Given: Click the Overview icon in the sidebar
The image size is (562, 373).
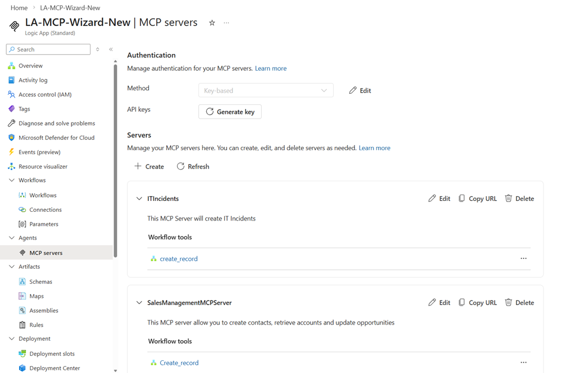Looking at the screenshot, I should 12,66.
